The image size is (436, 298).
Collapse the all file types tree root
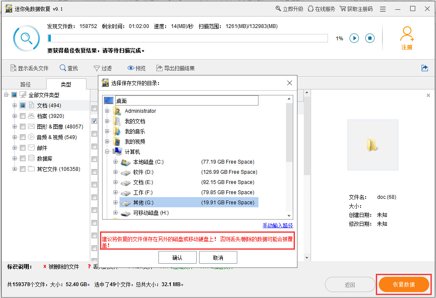click(x=6, y=95)
